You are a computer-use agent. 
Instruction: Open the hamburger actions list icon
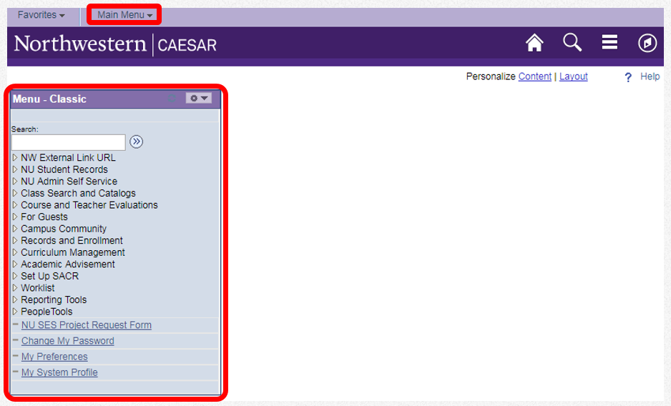click(x=609, y=42)
